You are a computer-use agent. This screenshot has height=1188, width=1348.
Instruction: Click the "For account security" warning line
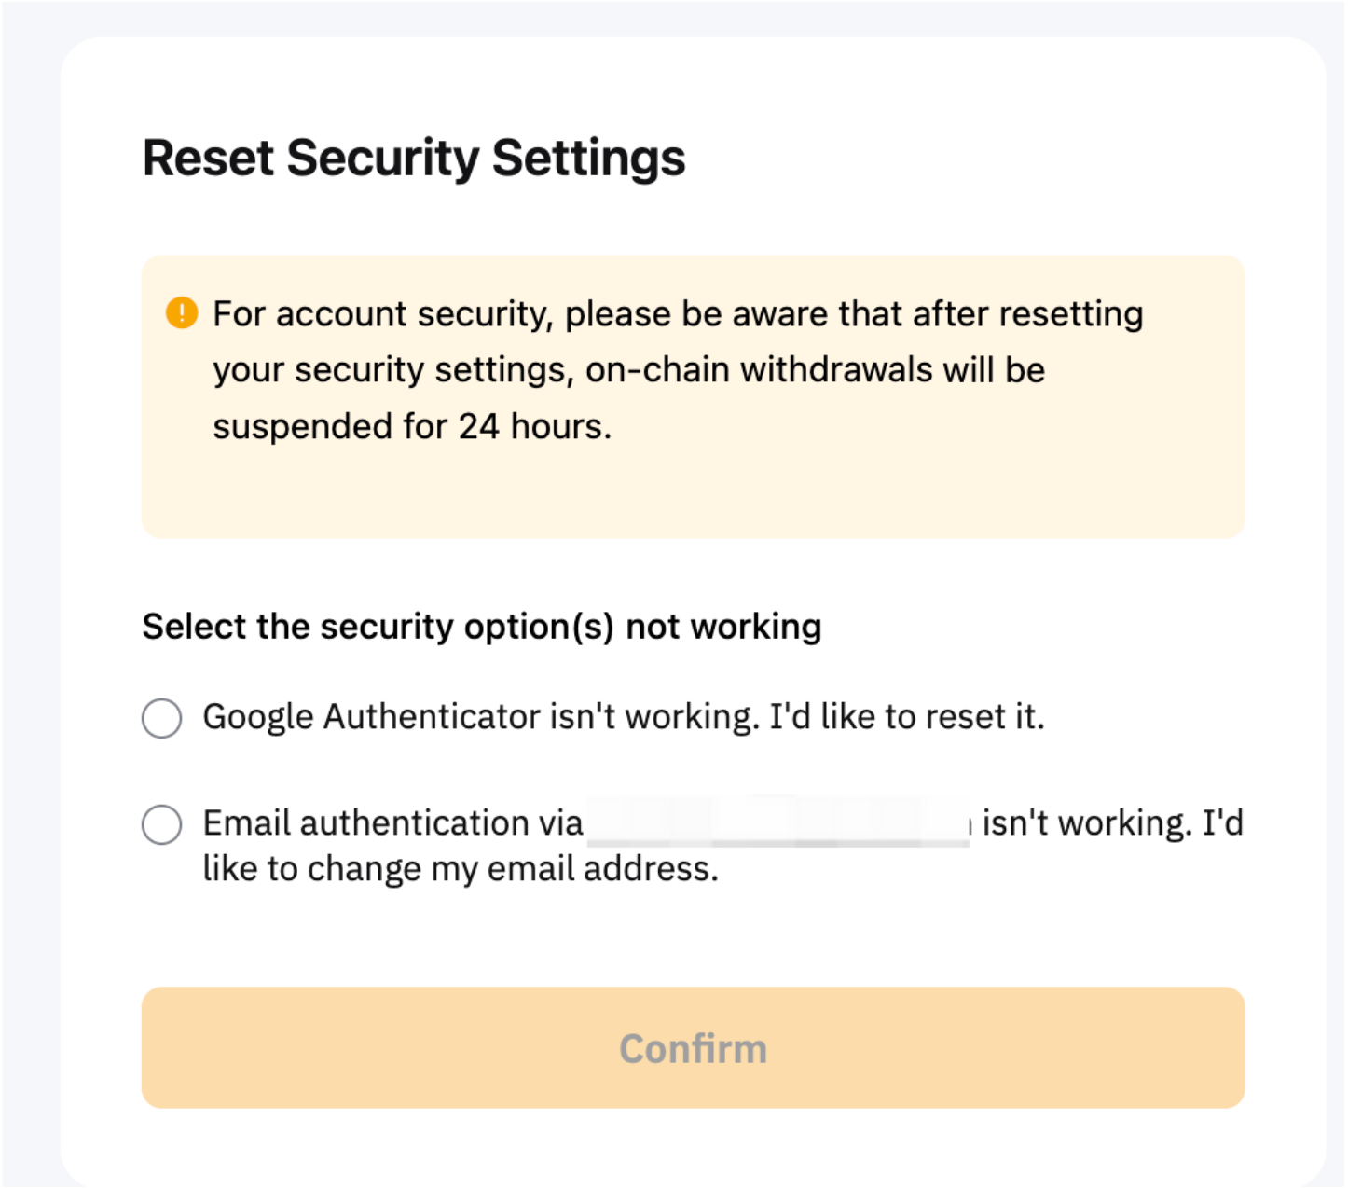click(382, 314)
